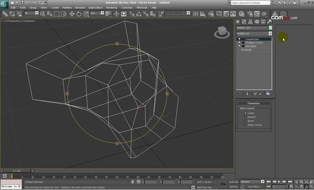The image size is (314, 190).
Task: Click the Align tool icon
Action: click(x=203, y=14)
